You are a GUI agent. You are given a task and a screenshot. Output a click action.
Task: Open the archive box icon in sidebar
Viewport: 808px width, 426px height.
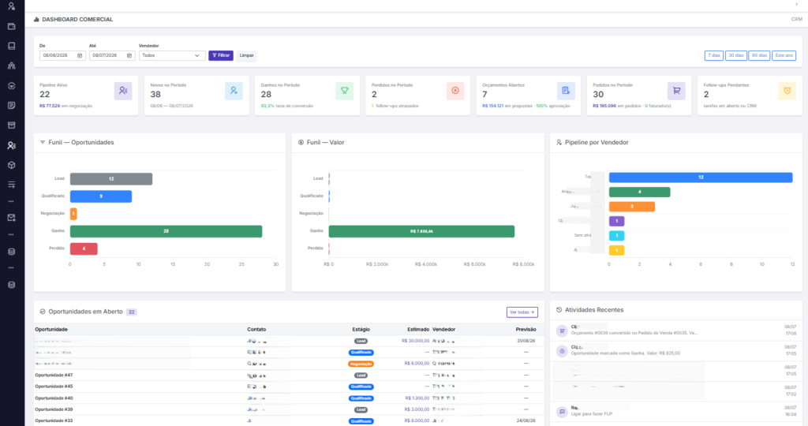(x=11, y=125)
